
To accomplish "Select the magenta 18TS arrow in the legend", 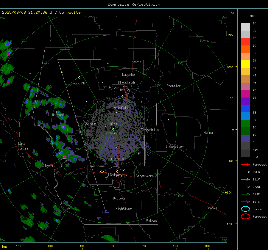I will [x=245, y=202].
